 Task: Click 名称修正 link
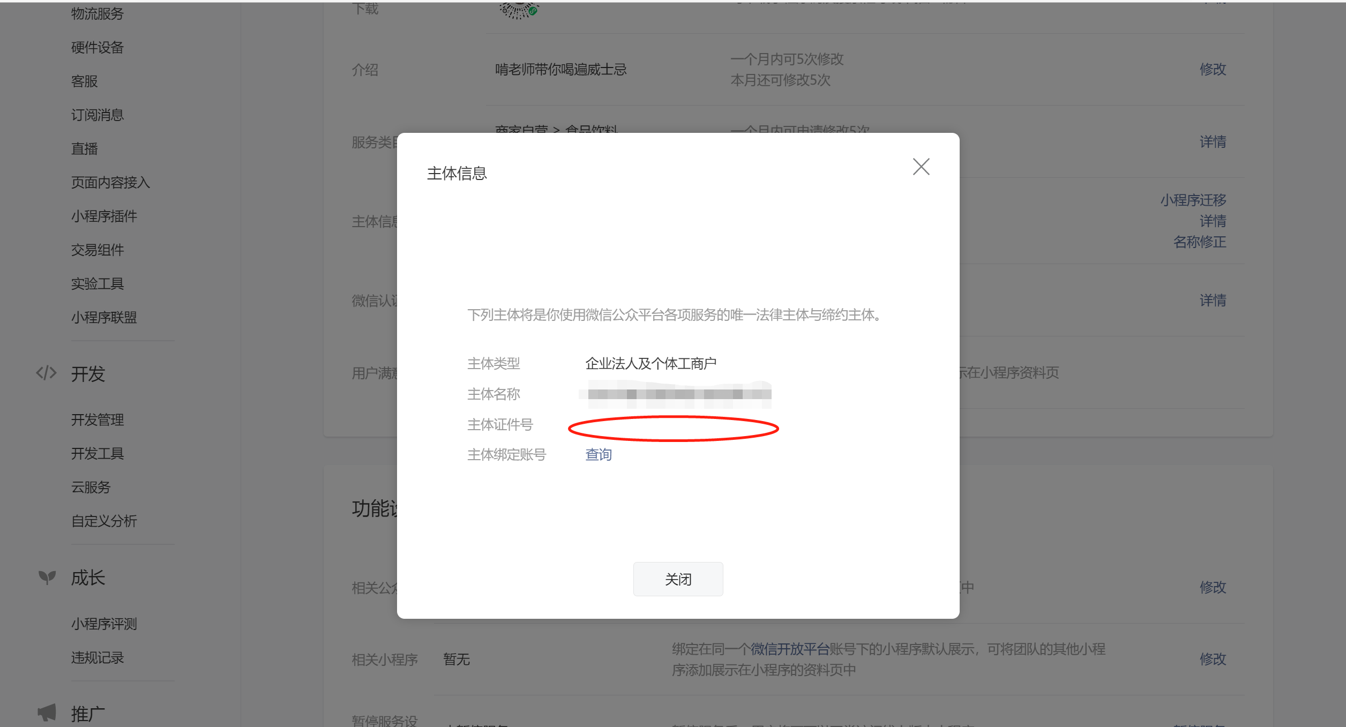point(1199,242)
